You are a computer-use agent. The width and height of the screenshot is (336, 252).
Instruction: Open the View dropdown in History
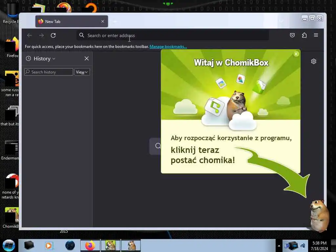coord(82,72)
